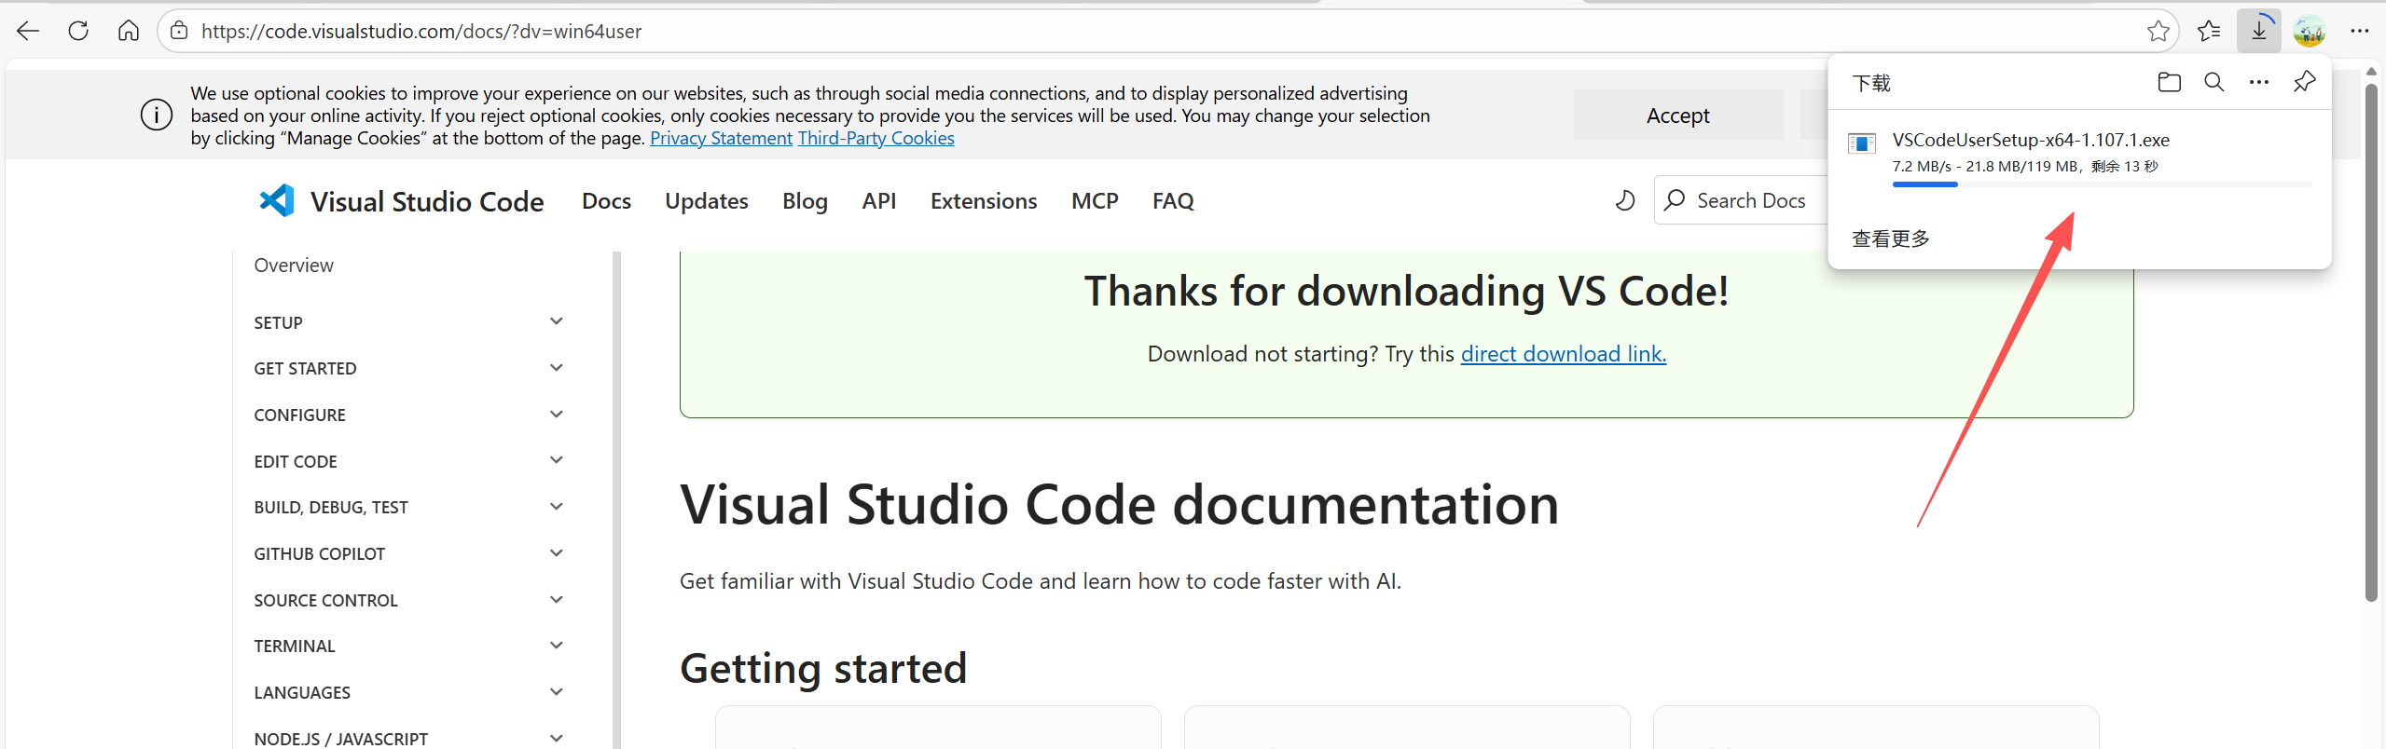2386x749 pixels.
Task: Click the EDIT CODE sidebar label
Action: [x=296, y=461]
